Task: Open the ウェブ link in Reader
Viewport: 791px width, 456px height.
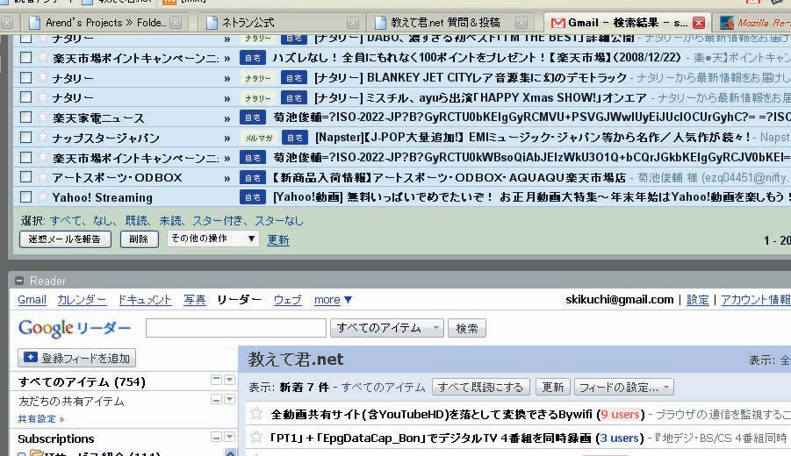Action: [x=288, y=300]
